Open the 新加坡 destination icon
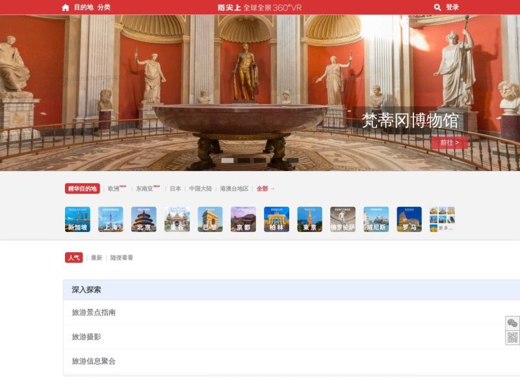The height and width of the screenshot is (390, 520). (x=77, y=219)
